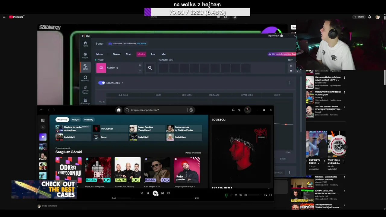Toggle Spotify lyrics microphone icon
The image size is (386, 217).
tap(231, 195)
